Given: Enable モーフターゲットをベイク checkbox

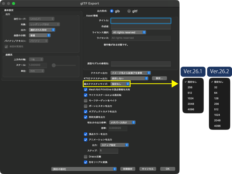Looking at the screenshot, I should pyautogui.click(x=86, y=100).
